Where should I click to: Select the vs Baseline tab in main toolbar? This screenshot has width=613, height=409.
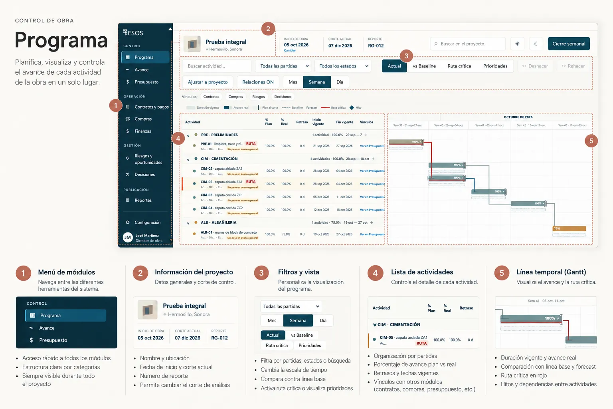click(424, 66)
